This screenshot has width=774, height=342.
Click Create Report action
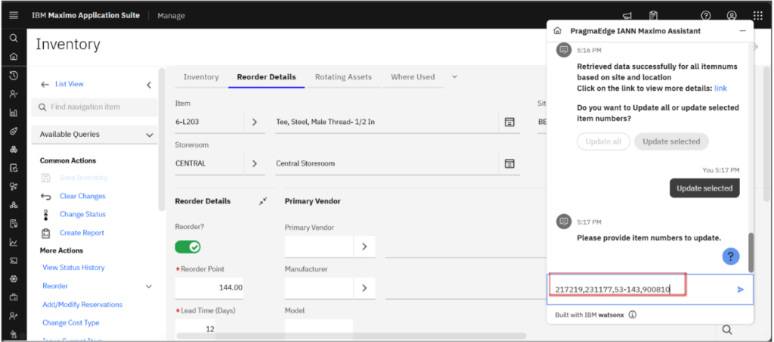tap(82, 233)
